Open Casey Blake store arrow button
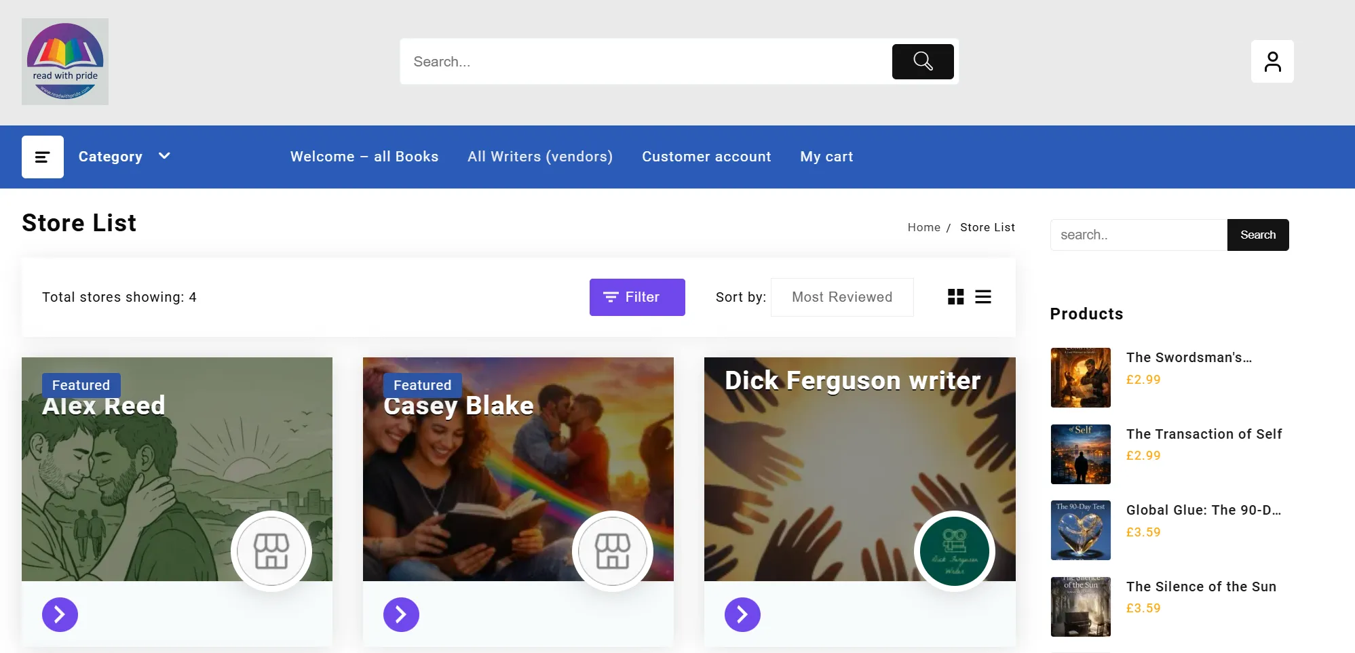 click(x=401, y=614)
